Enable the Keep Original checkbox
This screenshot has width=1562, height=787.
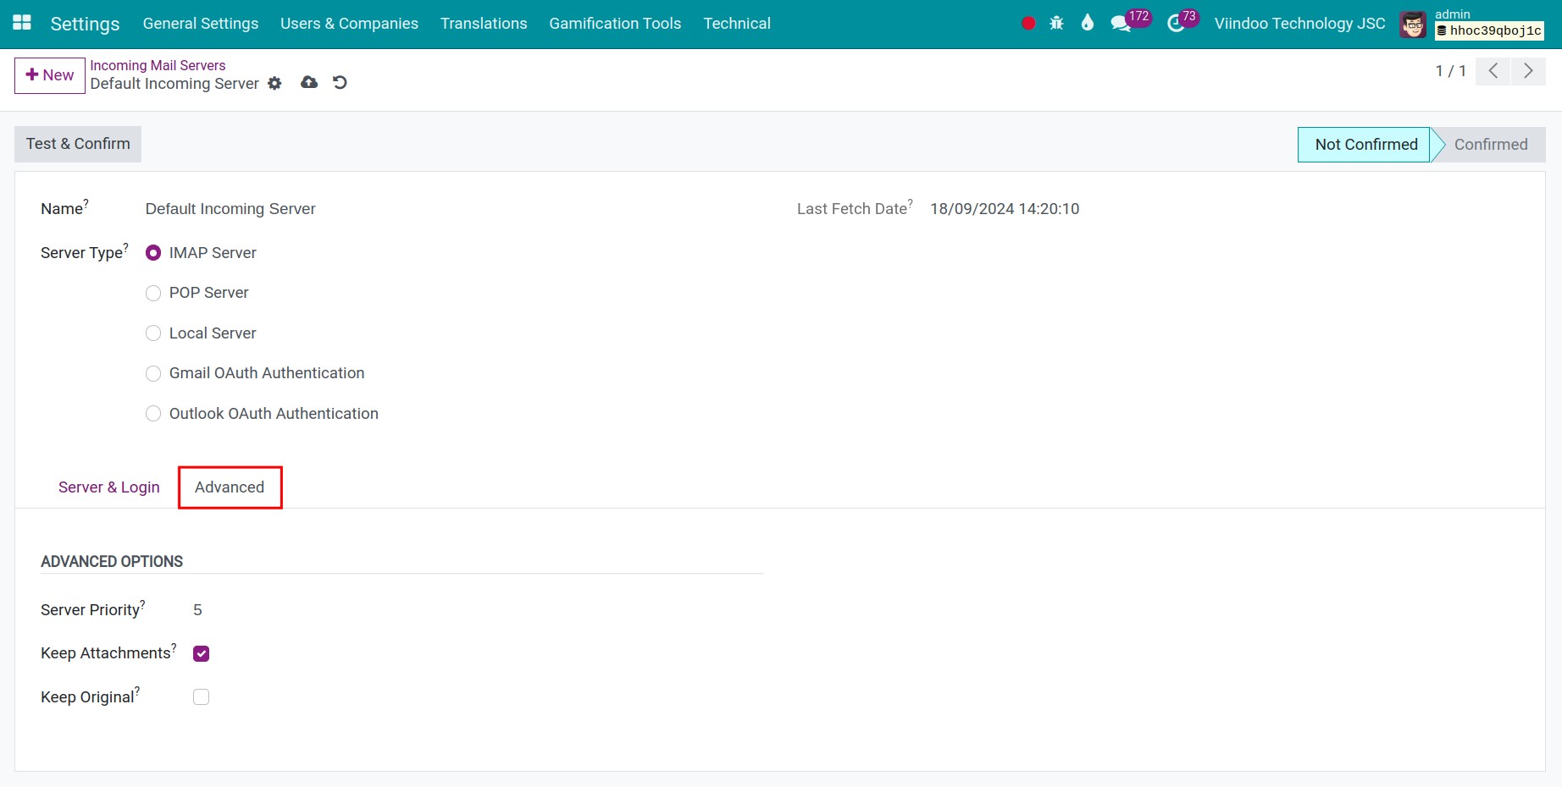[x=201, y=697]
